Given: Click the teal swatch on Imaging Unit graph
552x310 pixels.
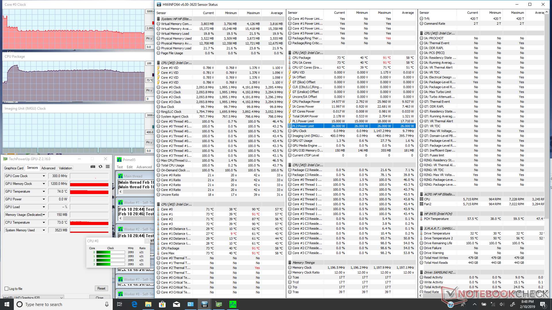Looking at the screenshot, I should (153, 127).
